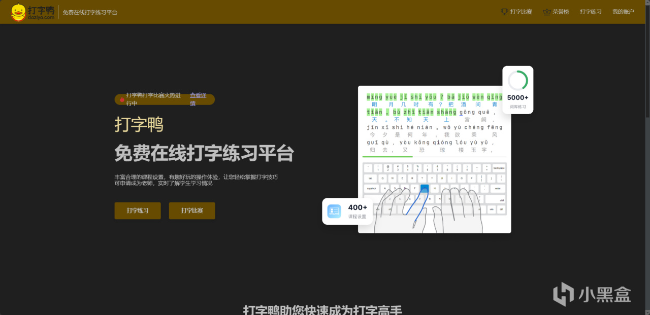Click the header tagline 免费在线打字练习平台
This screenshot has height=315, width=650.
pyautogui.click(x=90, y=12)
